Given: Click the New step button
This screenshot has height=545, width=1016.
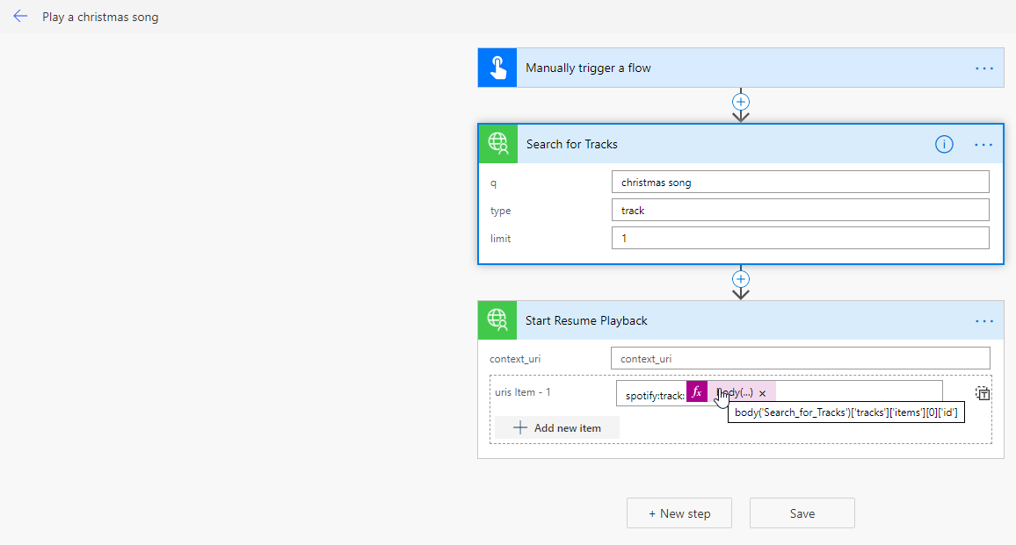Looking at the screenshot, I should point(679,513).
